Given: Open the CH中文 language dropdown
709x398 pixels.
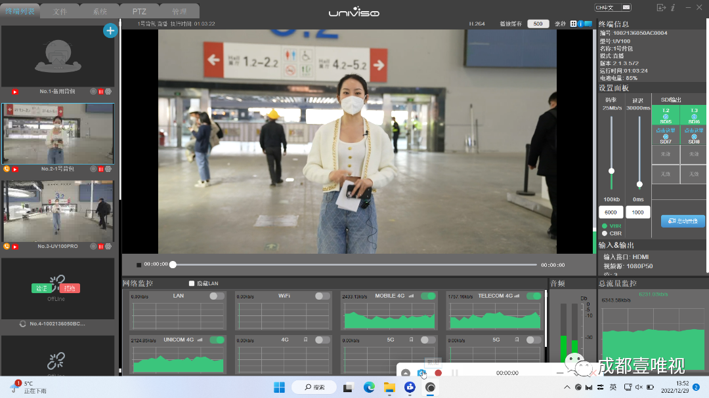Looking at the screenshot, I should pyautogui.click(x=612, y=7).
